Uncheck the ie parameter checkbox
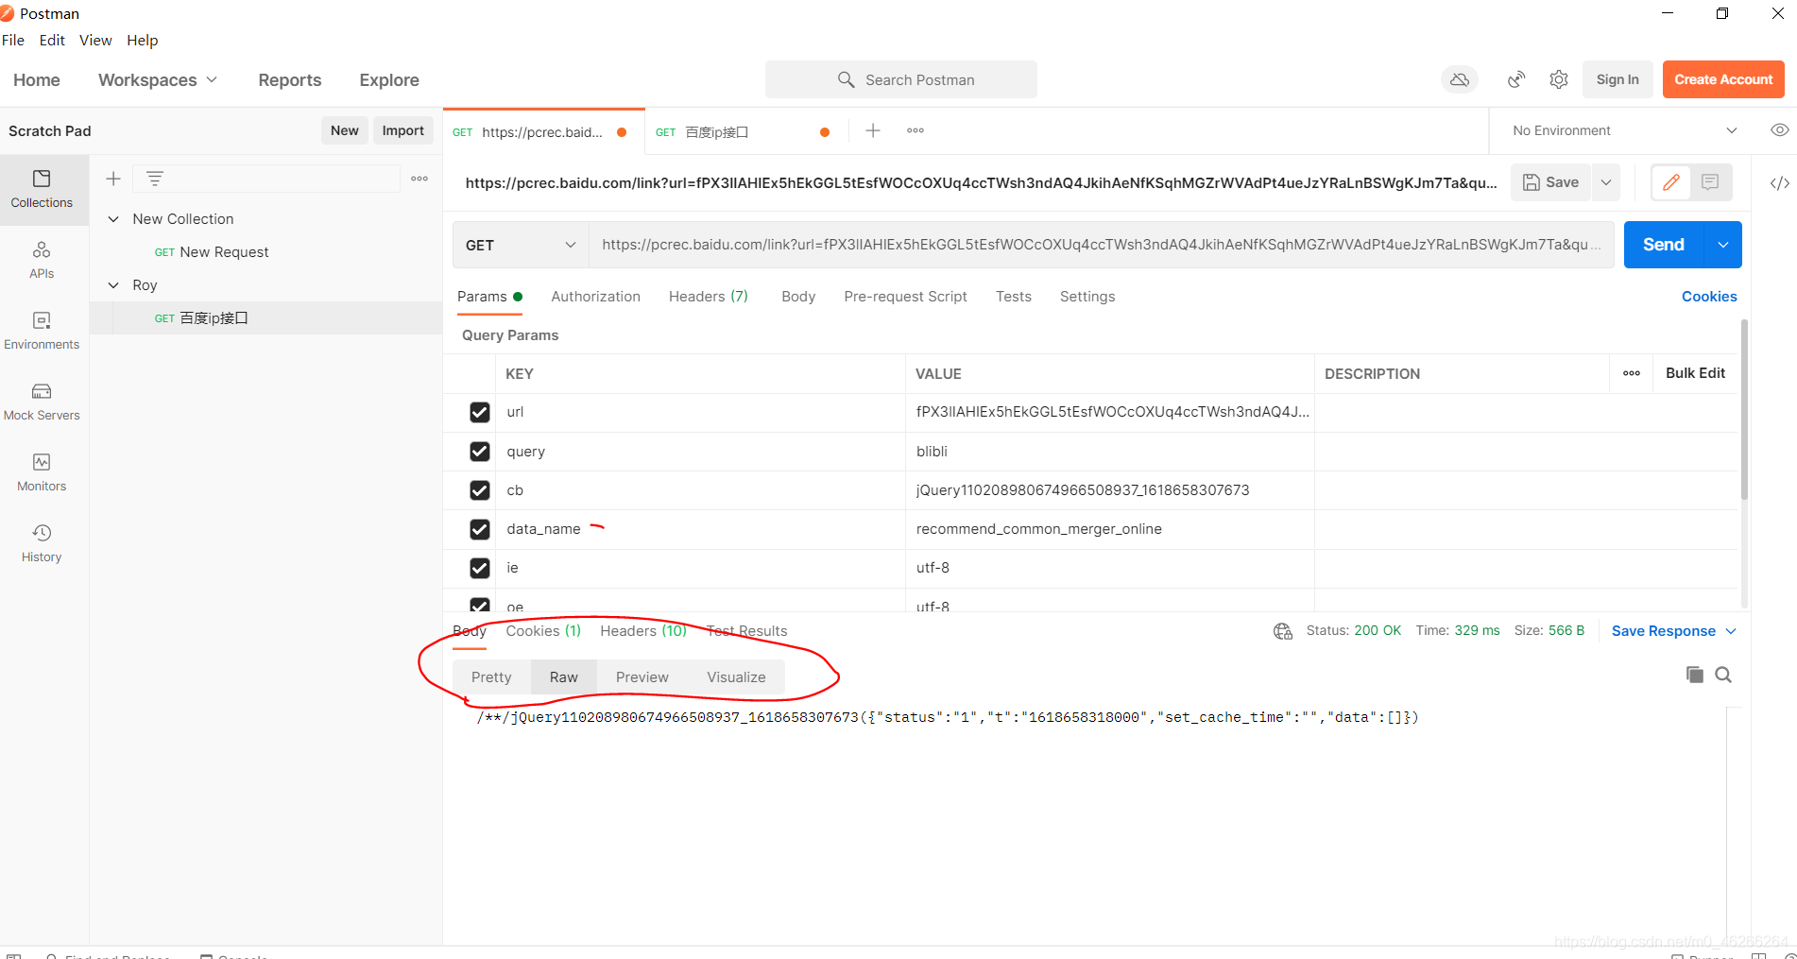Screen dimensions: 1797x959 tap(480, 568)
